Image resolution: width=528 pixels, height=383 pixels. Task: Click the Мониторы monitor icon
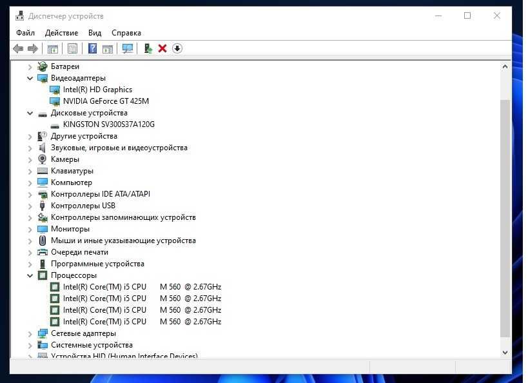(43, 229)
